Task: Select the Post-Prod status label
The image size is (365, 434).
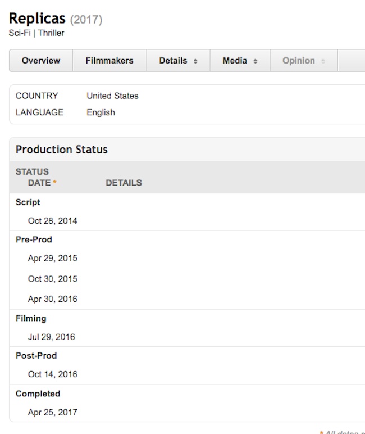Action: point(36,356)
